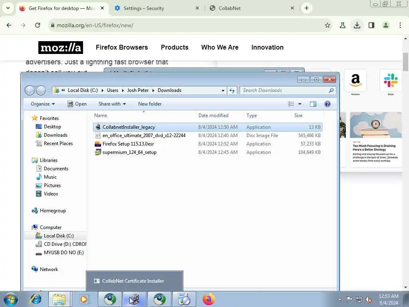Click Josh Peter in breadcrumb path
Screen dimensions: 409x307
[138, 90]
